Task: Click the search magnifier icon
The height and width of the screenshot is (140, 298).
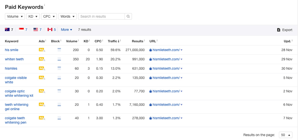Action: pos(128,16)
